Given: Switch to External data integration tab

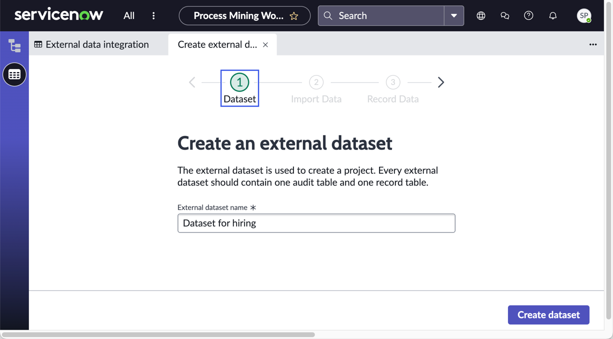Looking at the screenshot, I should 91,44.
